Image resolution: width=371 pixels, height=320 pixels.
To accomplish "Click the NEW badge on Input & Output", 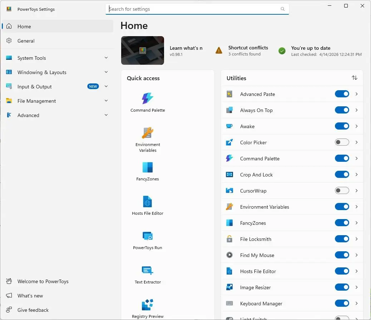I will pyautogui.click(x=93, y=87).
